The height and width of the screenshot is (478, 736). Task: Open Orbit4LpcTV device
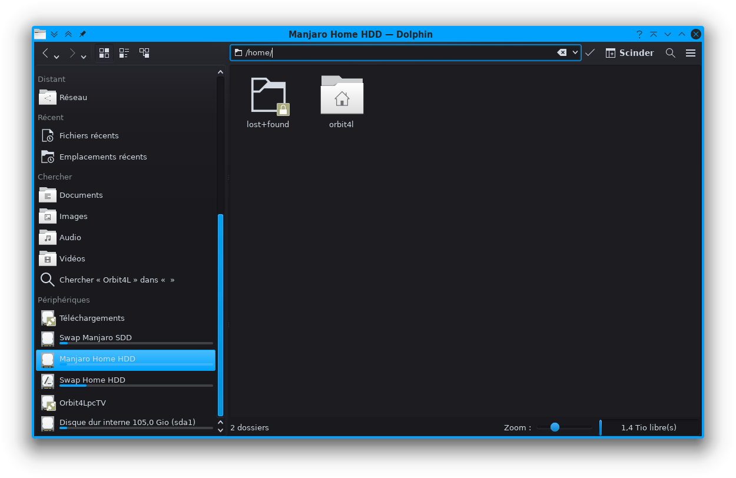(x=125, y=403)
